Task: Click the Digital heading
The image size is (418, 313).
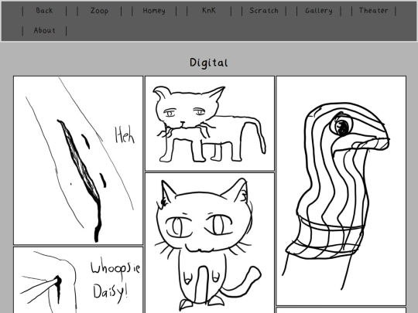Action: (x=209, y=63)
